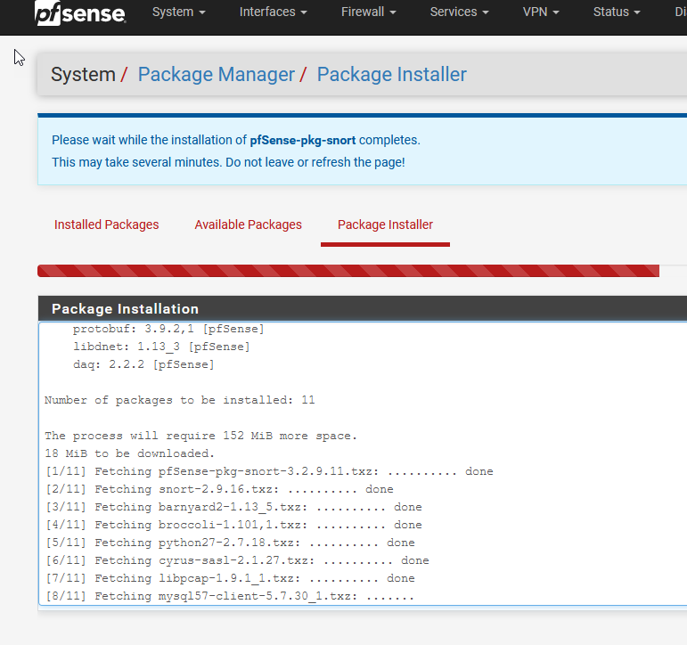Click the 'protobuf: 3.9.2,1 [pfSense]' line
Screen dimensions: 687x645
(x=168, y=329)
